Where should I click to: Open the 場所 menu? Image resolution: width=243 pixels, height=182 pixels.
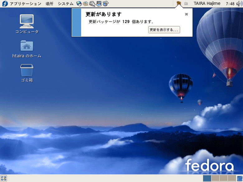49,4
